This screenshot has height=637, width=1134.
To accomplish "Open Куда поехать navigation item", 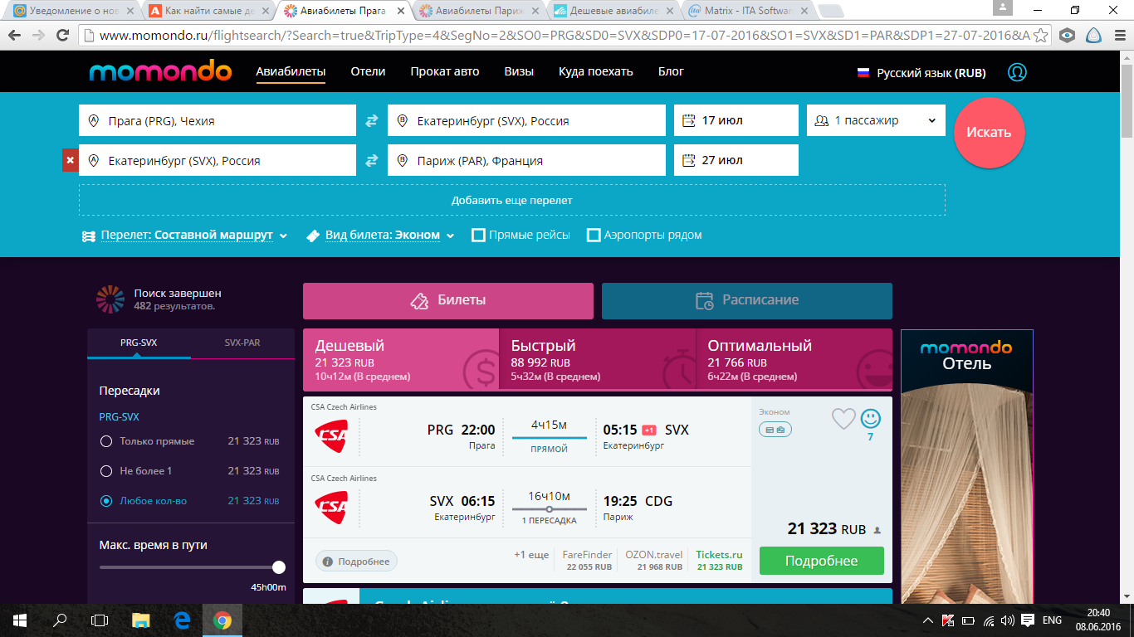I will point(596,71).
